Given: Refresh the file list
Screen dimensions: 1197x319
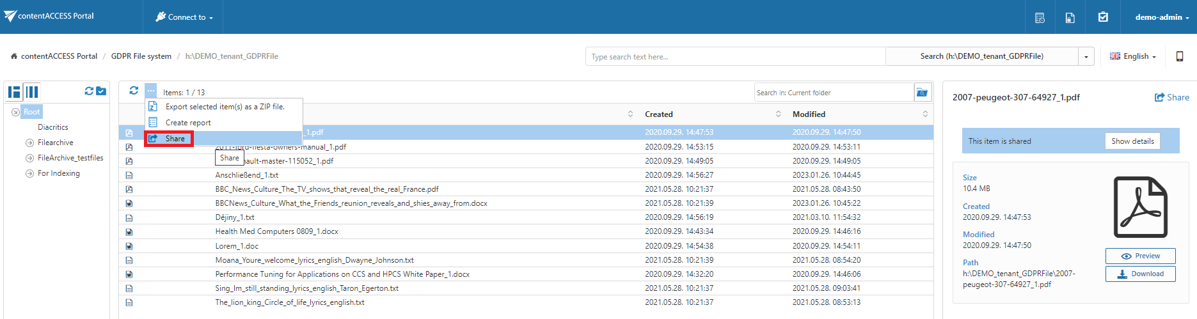Looking at the screenshot, I should pos(134,91).
